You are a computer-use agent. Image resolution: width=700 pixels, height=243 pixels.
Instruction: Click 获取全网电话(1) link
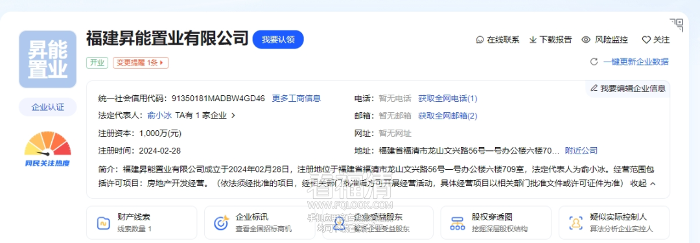tap(448, 98)
